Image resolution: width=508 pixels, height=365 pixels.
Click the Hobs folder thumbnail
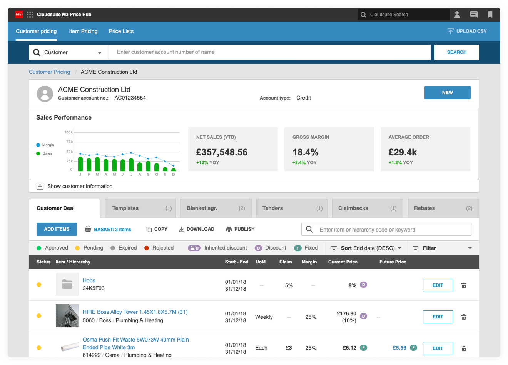(x=67, y=284)
